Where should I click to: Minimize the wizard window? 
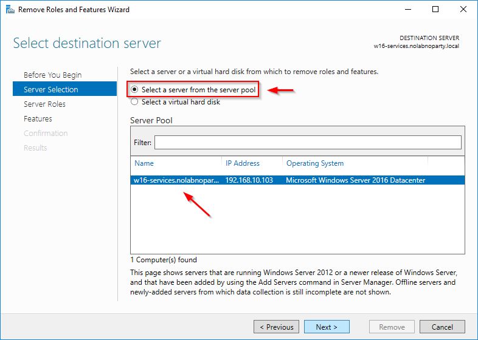[x=408, y=10]
